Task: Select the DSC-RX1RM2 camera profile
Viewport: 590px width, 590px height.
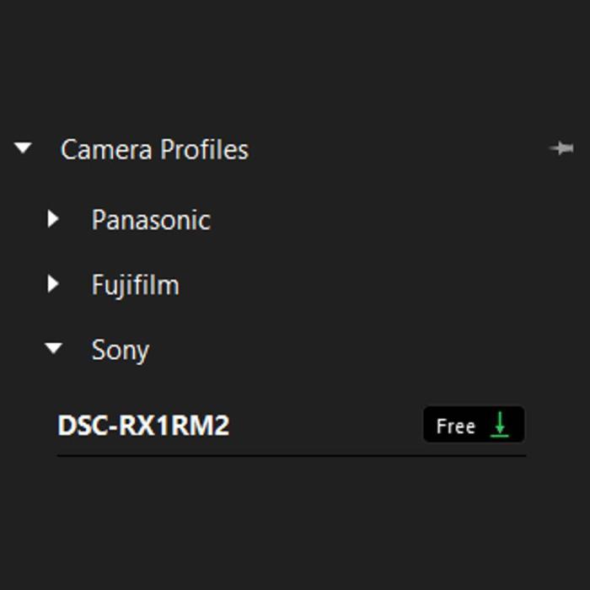Action: (x=143, y=426)
